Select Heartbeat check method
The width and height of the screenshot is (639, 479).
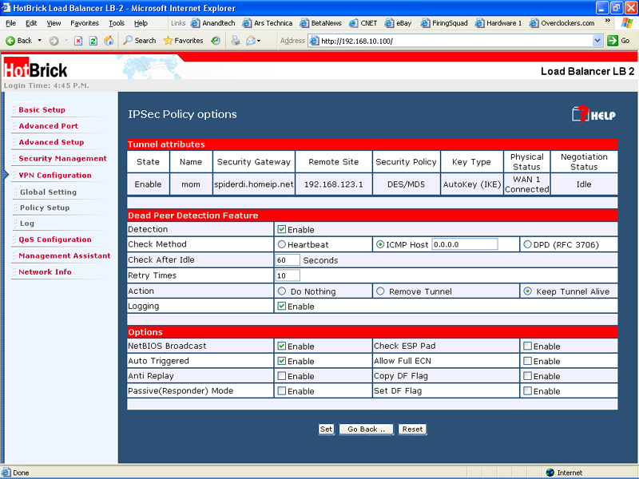[282, 244]
